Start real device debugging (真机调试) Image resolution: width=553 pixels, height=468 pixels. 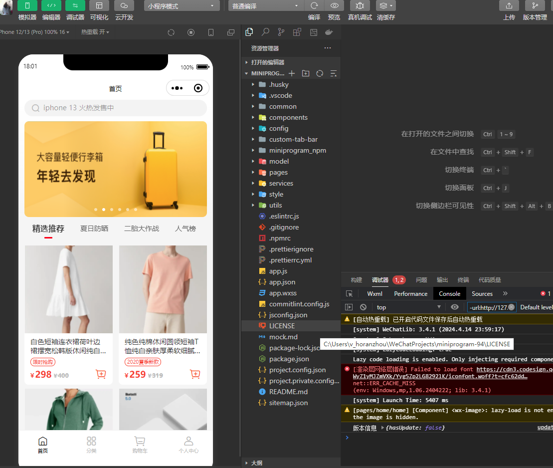tap(360, 5)
